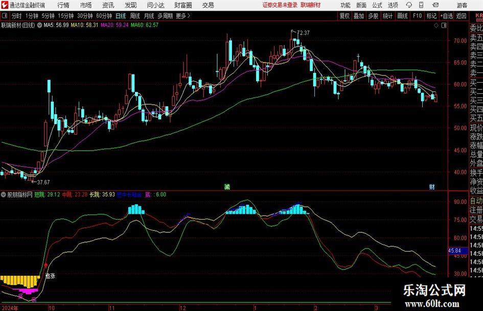
Task: Click the 2024年 date axis label
Action: (x=10, y=307)
